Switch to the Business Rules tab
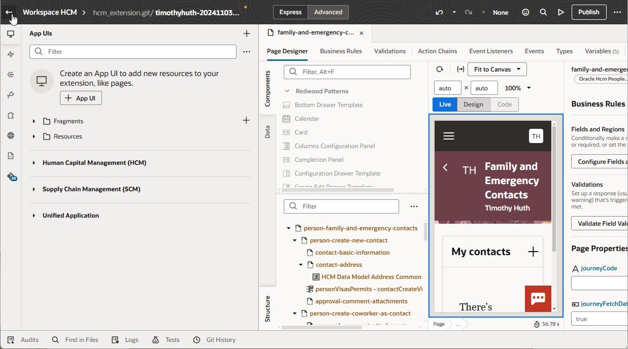 tap(341, 51)
